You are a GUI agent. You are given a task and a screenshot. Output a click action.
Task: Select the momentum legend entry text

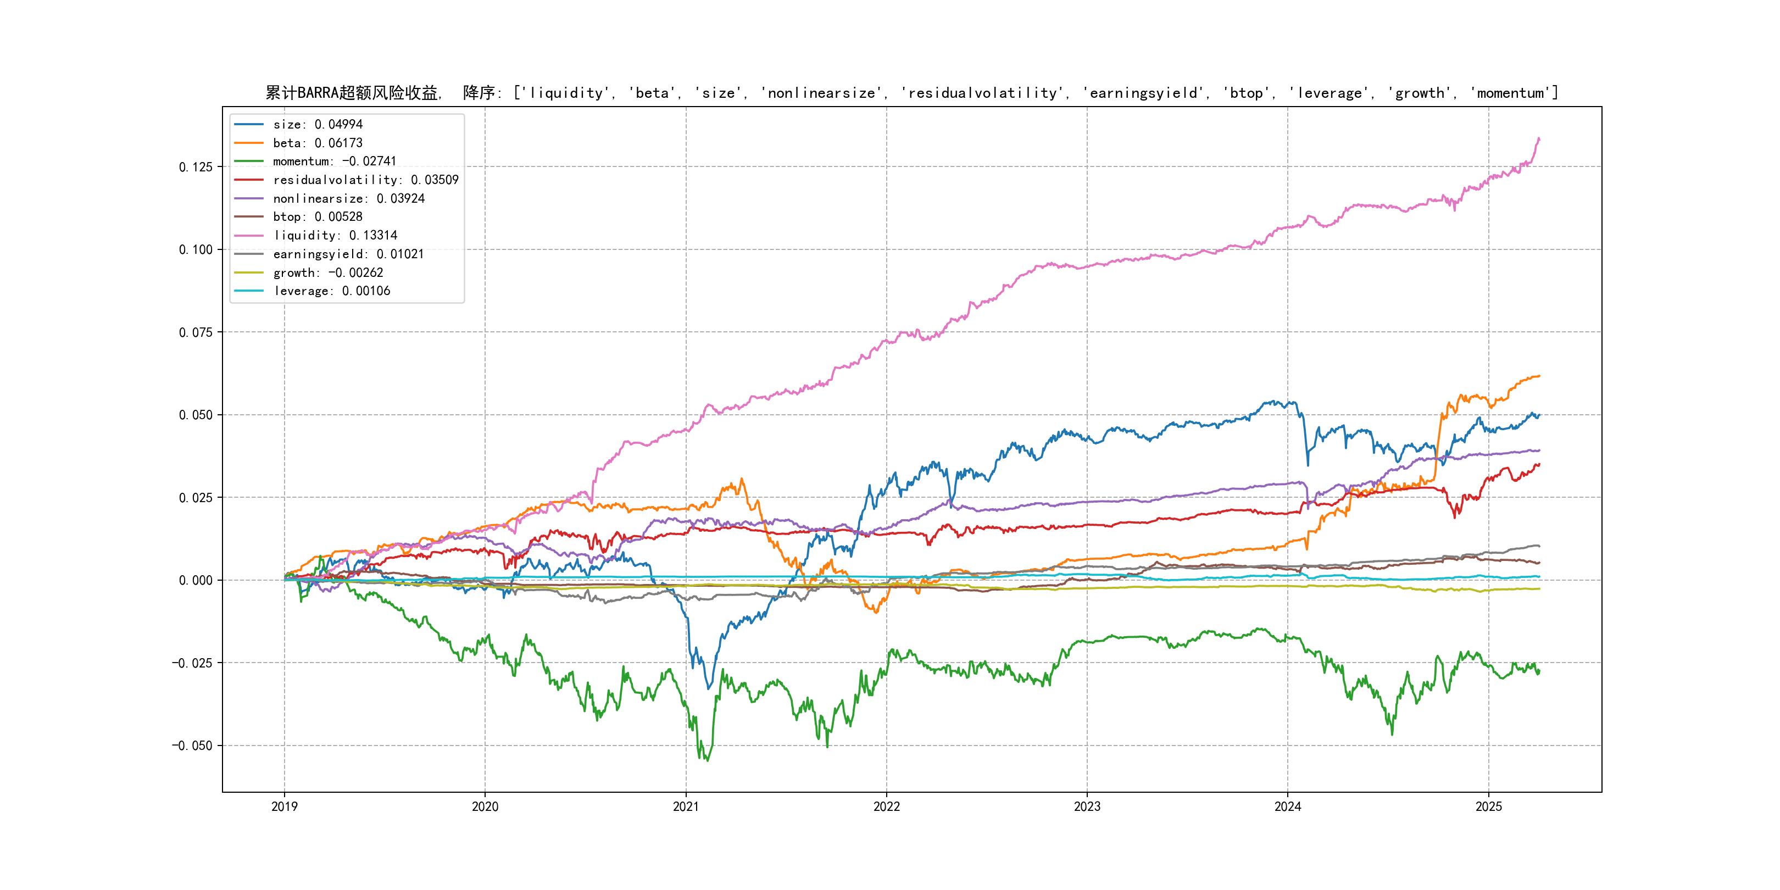point(335,161)
